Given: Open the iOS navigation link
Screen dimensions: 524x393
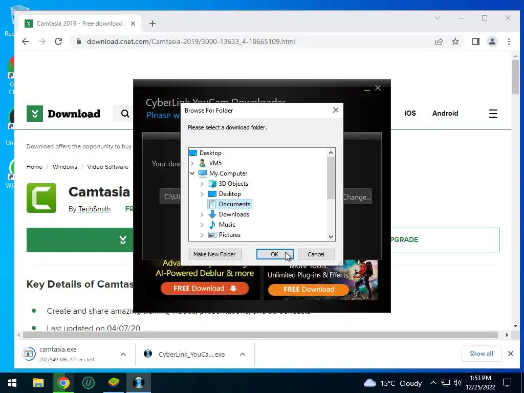Looking at the screenshot, I should (410, 113).
